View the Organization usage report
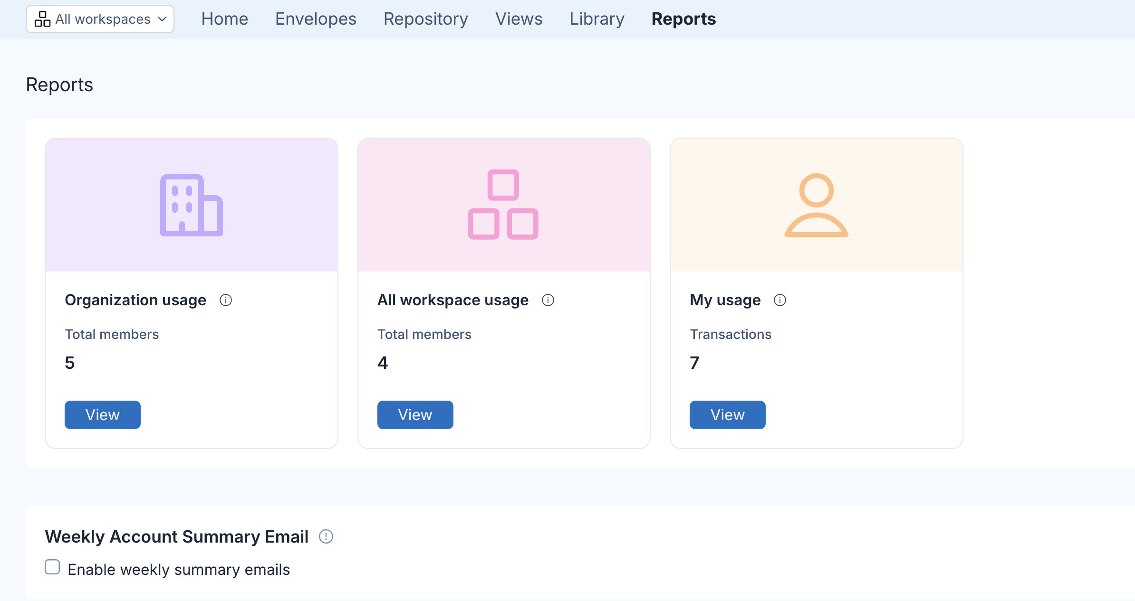1135x601 pixels. pos(103,415)
